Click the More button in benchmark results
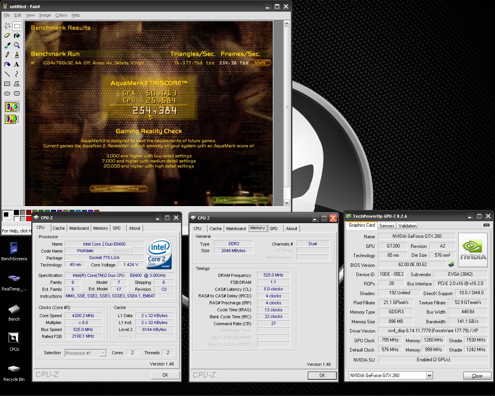Image resolution: width=495 pixels, height=396 pixels. click(x=260, y=63)
